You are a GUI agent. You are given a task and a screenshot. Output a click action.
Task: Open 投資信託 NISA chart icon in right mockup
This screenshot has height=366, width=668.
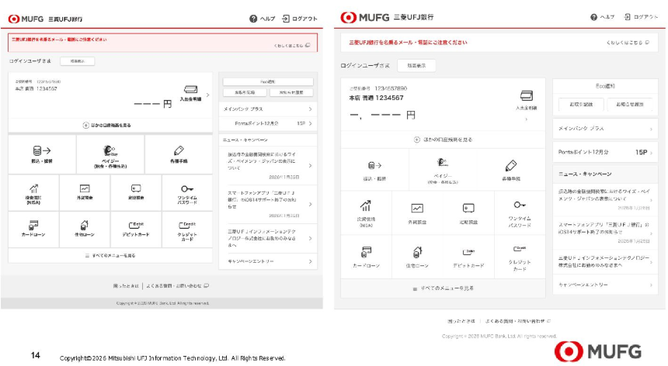click(x=366, y=205)
